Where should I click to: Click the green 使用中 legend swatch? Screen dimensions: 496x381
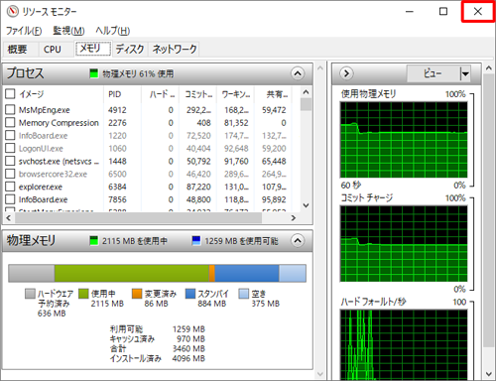pos(83,294)
